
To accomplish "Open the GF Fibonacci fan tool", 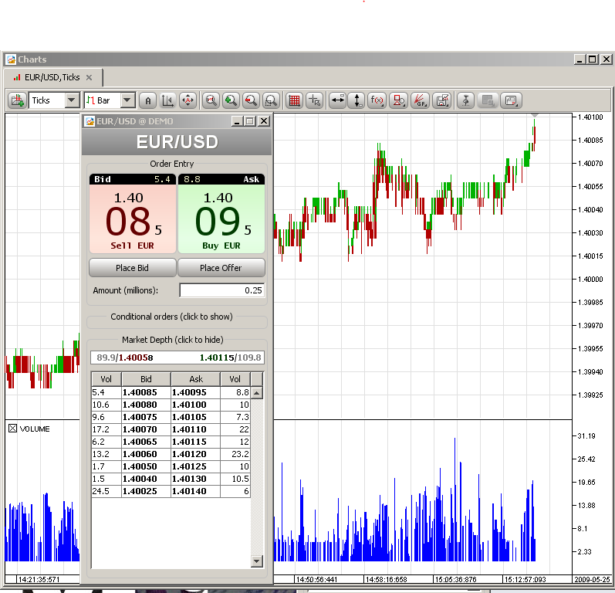I will 420,100.
